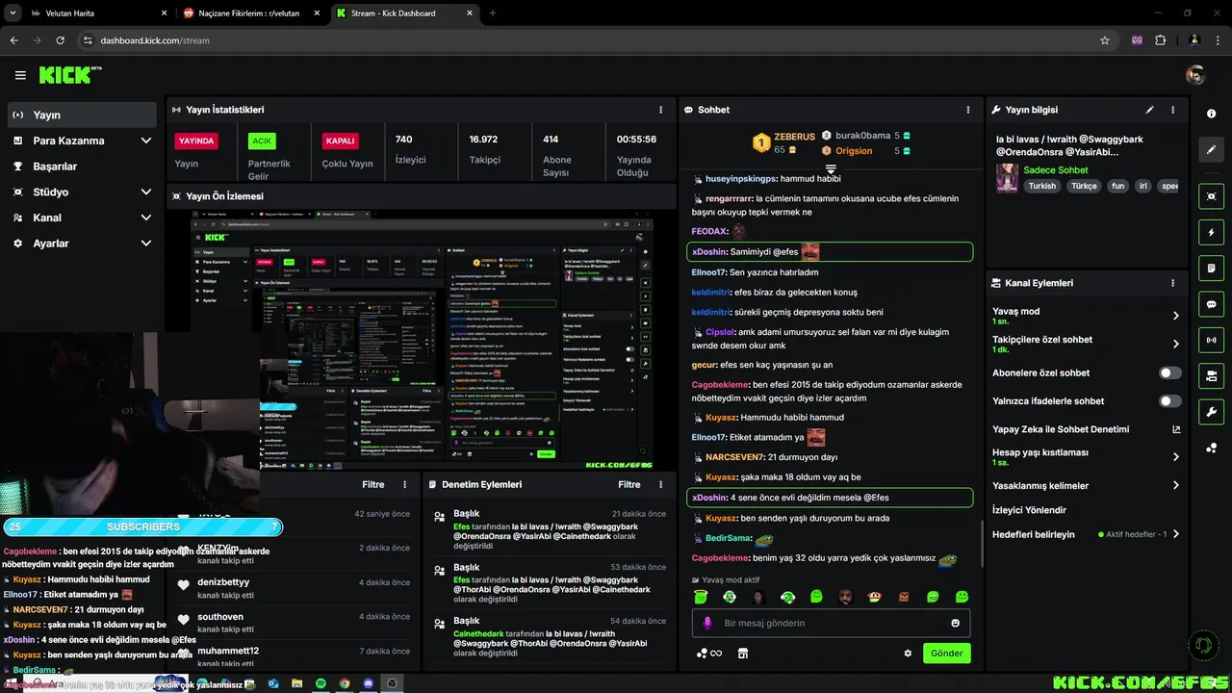Viewport: 1232px width, 693px height.
Task: Open the user profile avatar in the top right
Action: click(1195, 75)
